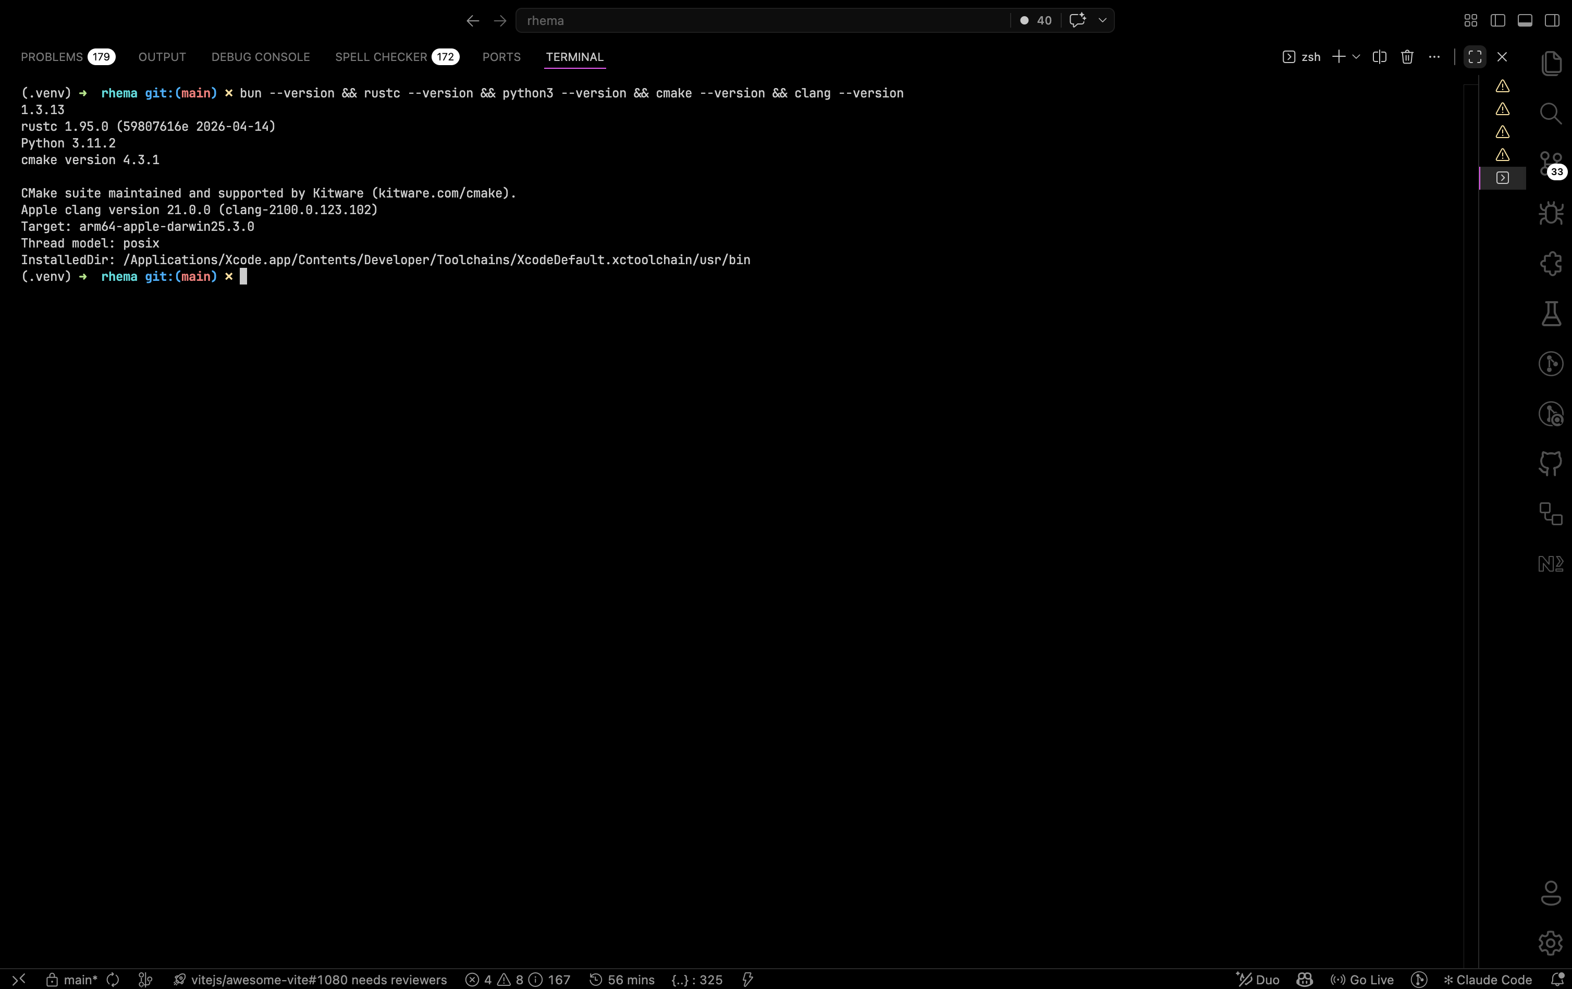Click the main* branch in status bar
Image resolution: width=1572 pixels, height=989 pixels.
click(72, 979)
